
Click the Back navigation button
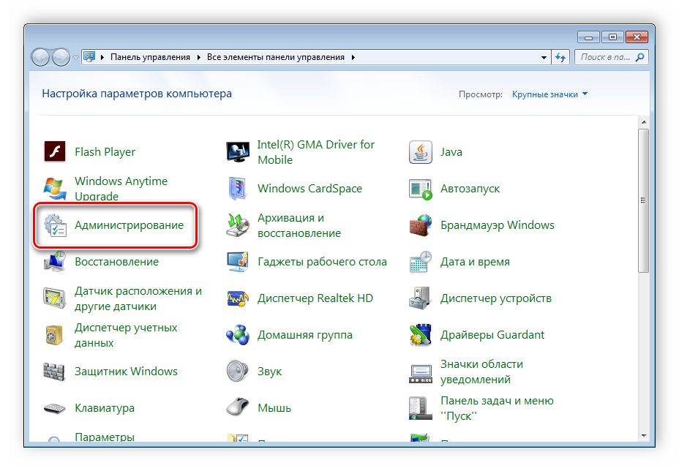click(x=41, y=57)
